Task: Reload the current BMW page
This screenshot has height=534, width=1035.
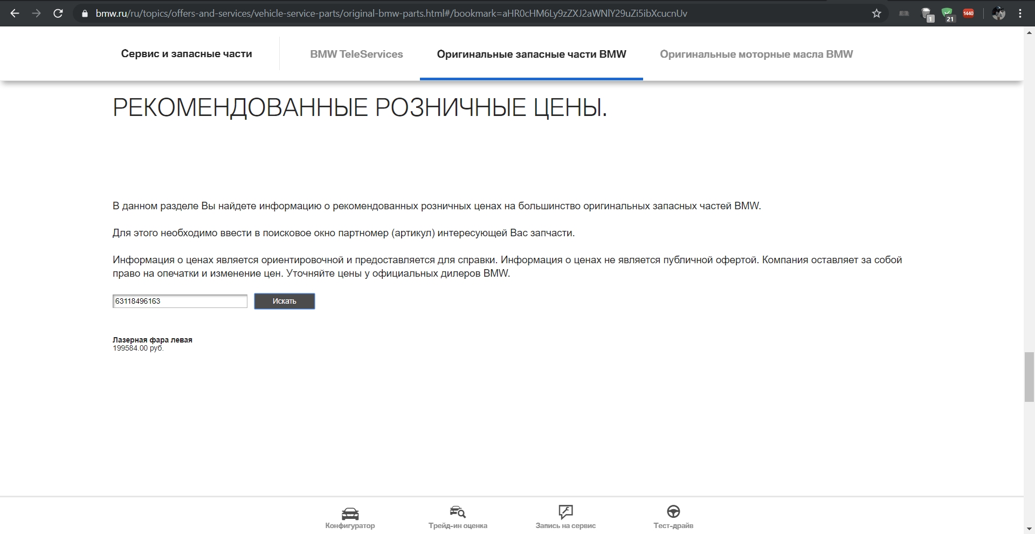Action: [58, 13]
